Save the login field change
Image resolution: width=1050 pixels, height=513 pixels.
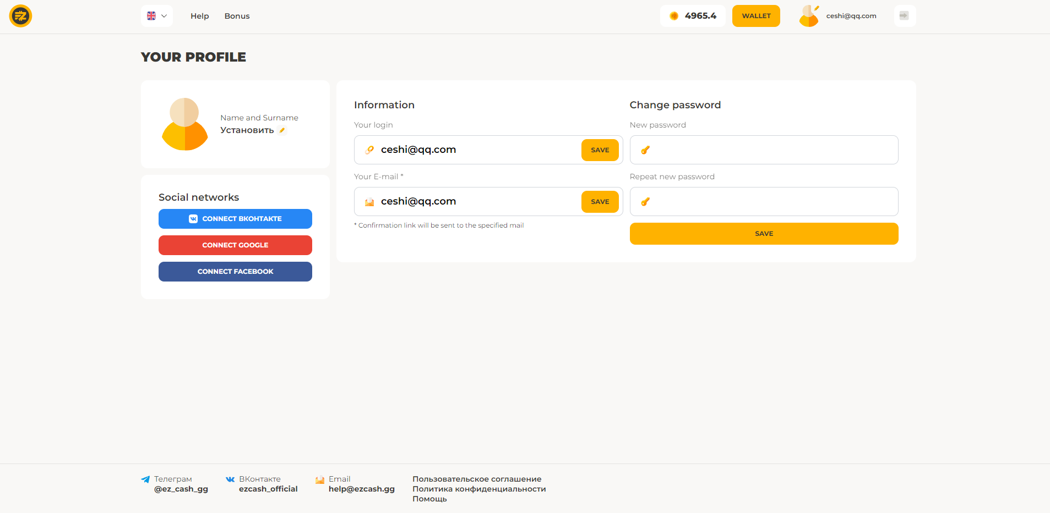[x=600, y=150]
